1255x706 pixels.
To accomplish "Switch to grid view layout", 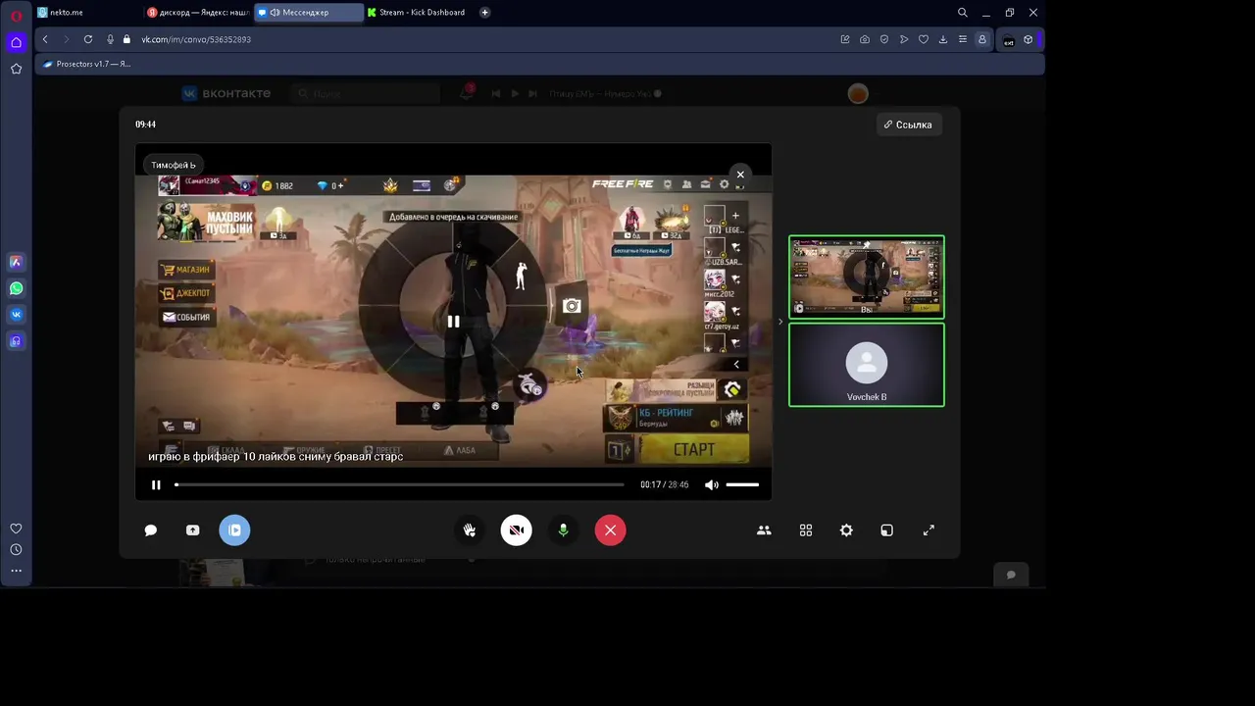I will [x=806, y=530].
